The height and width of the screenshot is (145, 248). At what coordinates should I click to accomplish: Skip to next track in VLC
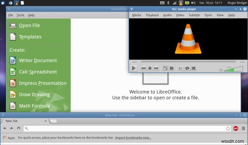click(156, 68)
